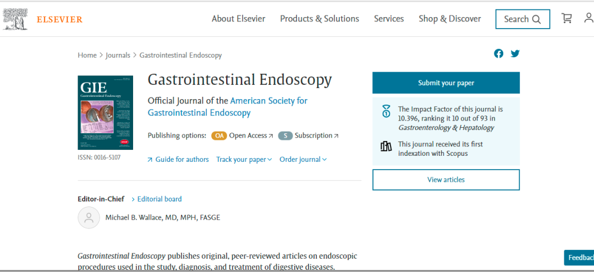Open the shopping cart
This screenshot has height=272, width=594.
566,18
